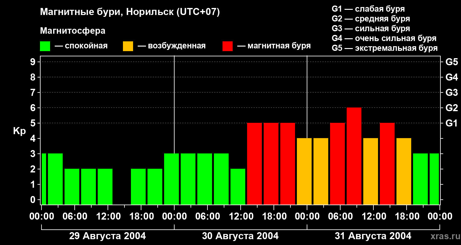Click the first red bar on 30 August
This screenshot has height=245, width=461.
(254, 164)
